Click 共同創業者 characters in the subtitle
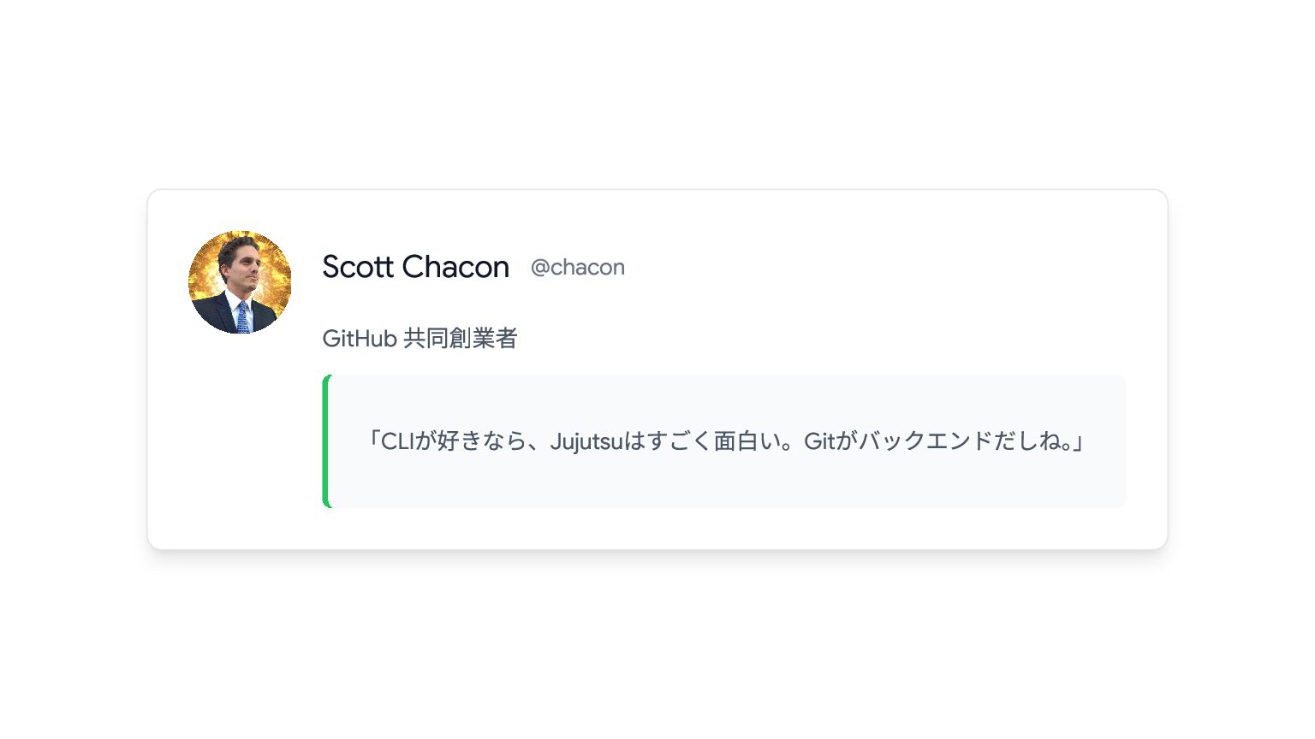The image size is (1315, 739). pyautogui.click(x=461, y=339)
